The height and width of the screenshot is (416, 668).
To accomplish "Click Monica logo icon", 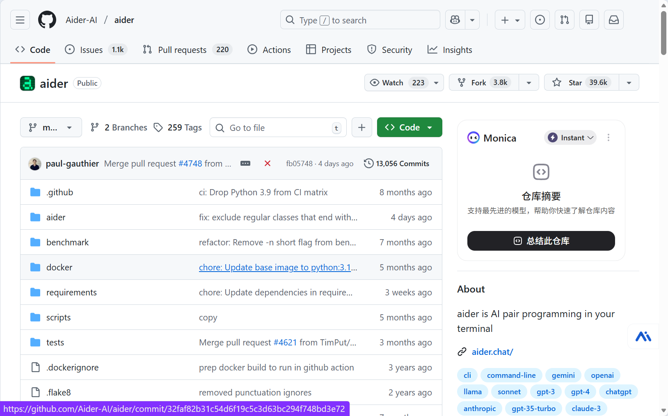I will 474,138.
